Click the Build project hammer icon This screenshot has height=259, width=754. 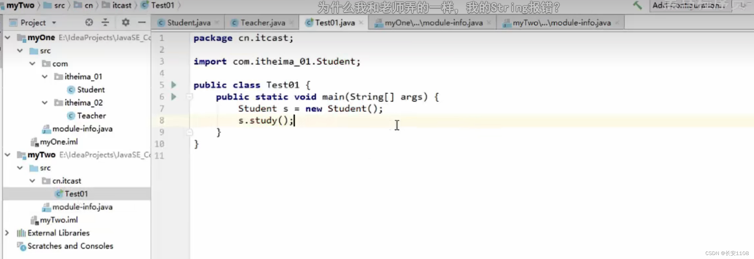click(637, 5)
